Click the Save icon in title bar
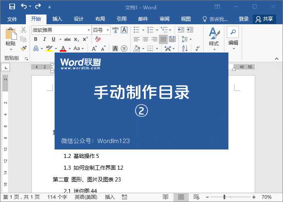This screenshot has width=283, height=202. click(12, 6)
